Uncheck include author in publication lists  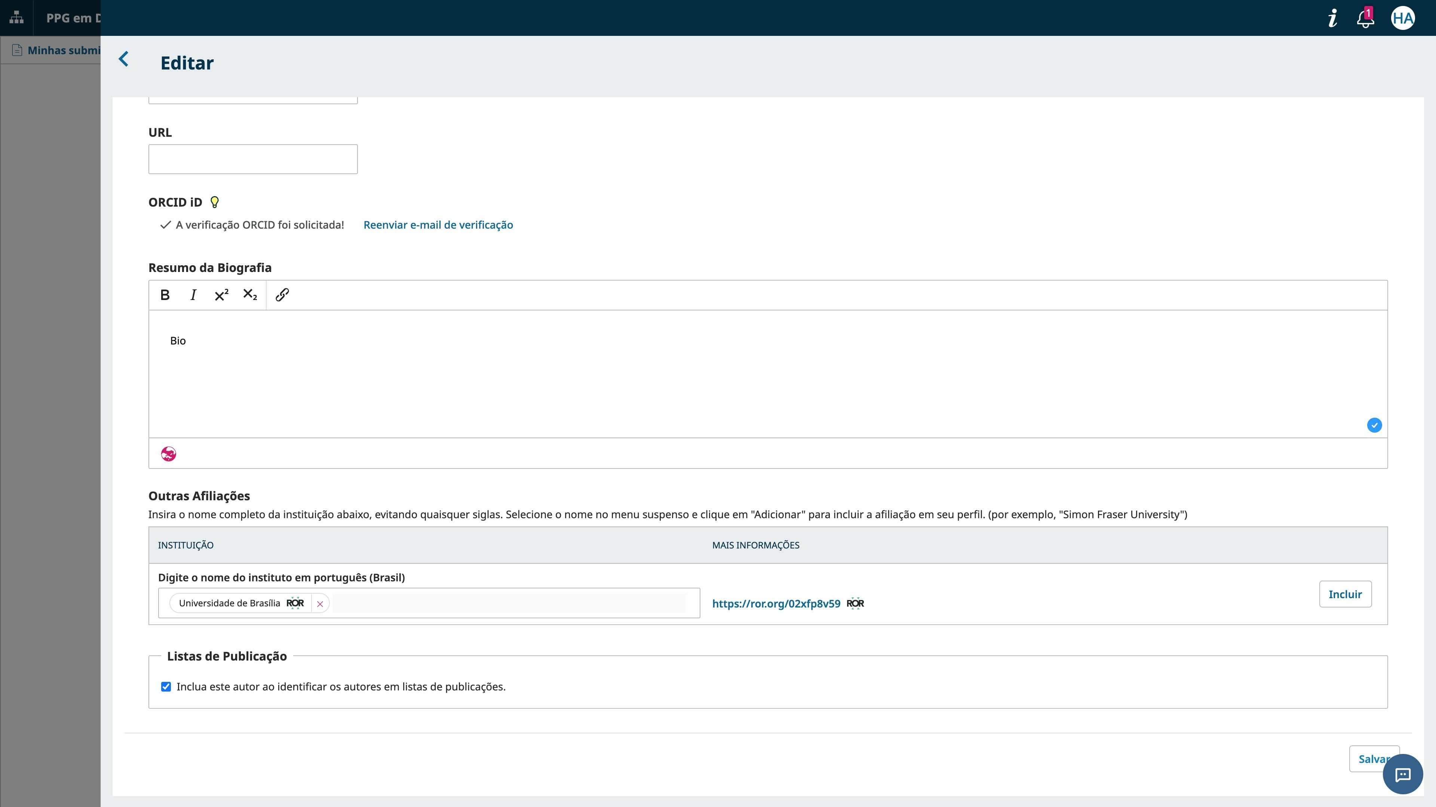click(x=166, y=687)
